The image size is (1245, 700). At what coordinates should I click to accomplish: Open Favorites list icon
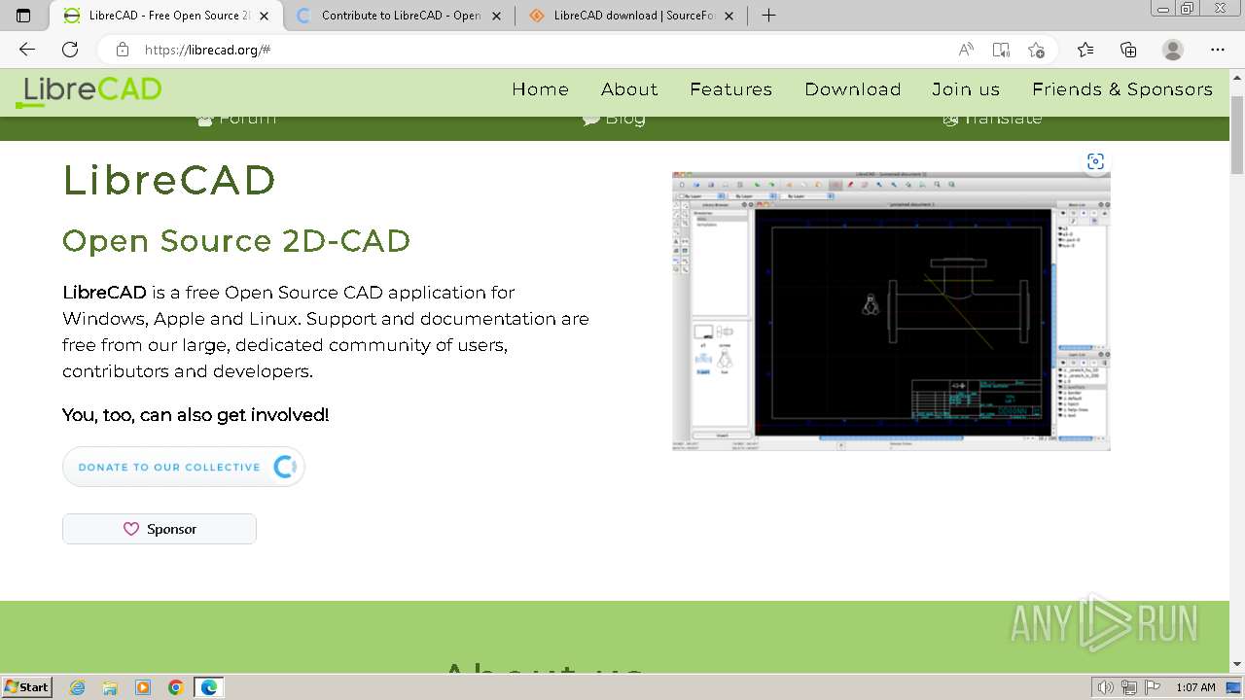coord(1085,50)
